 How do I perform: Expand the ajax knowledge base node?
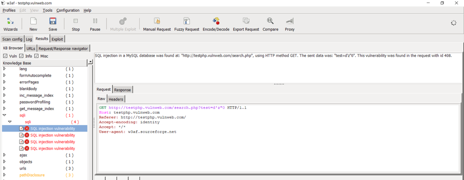[5, 155]
